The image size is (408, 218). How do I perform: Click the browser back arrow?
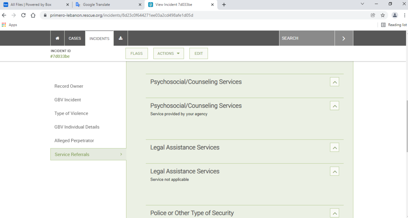(4, 15)
